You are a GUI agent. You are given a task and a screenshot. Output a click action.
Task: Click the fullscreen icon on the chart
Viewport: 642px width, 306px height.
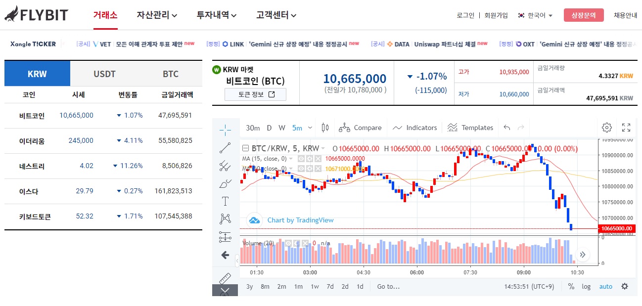click(x=626, y=127)
